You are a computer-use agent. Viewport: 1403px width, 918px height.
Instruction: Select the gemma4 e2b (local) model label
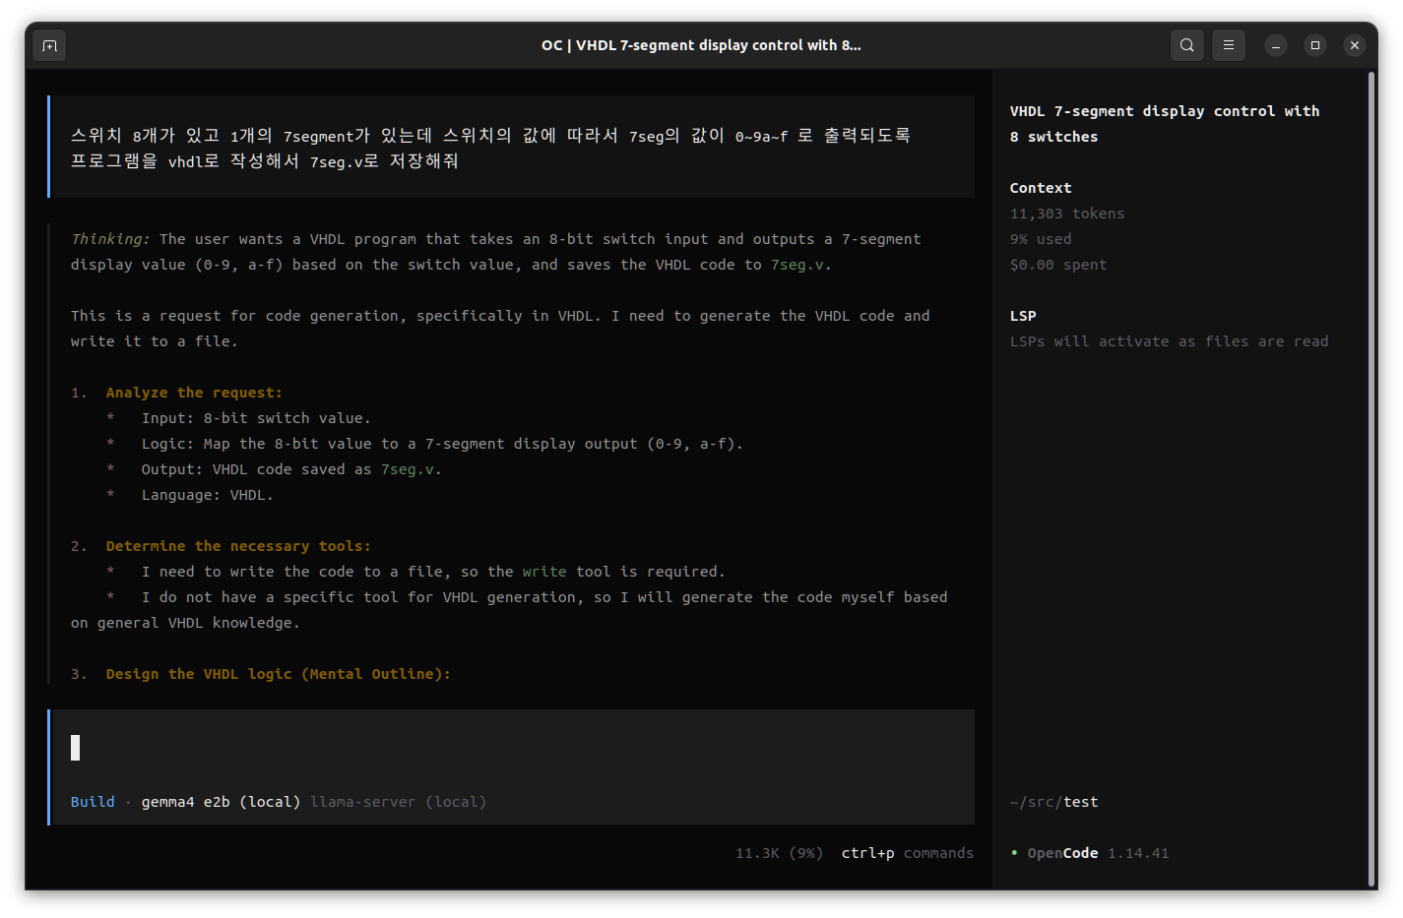tap(221, 802)
